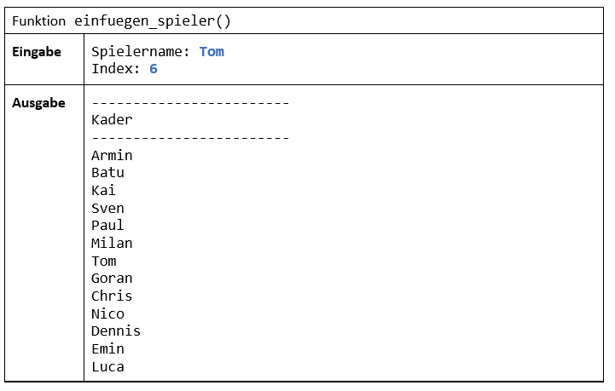Pick Kai from the squad list
This screenshot has width=615, height=391.
point(103,190)
